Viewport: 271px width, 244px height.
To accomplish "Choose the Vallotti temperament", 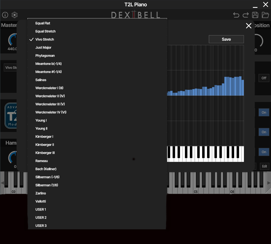I will point(97,201).
